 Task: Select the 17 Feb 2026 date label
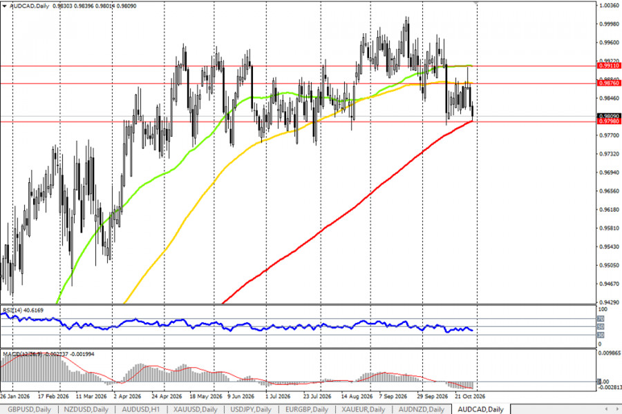53,396
